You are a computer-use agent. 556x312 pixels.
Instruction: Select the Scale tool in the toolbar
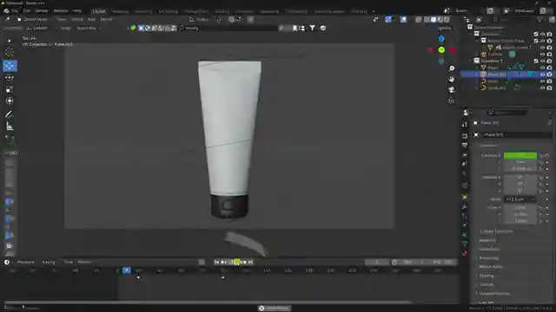pos(10,89)
